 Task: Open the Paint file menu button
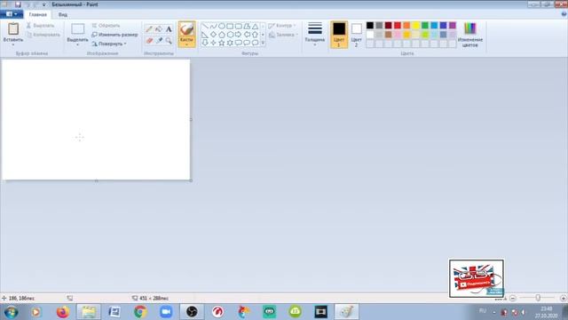pos(12,14)
